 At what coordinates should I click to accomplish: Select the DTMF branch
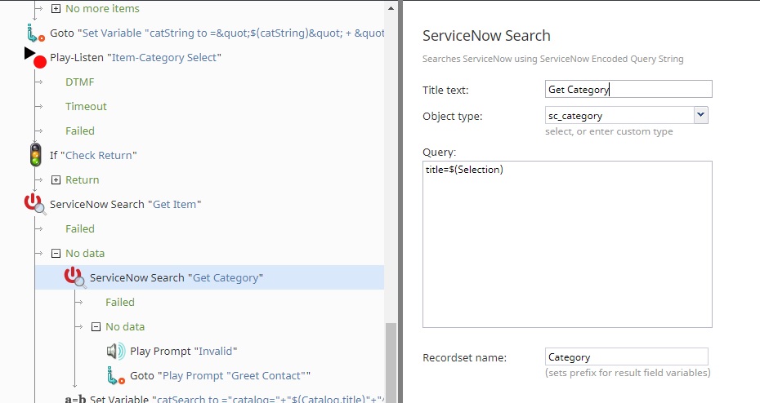79,82
